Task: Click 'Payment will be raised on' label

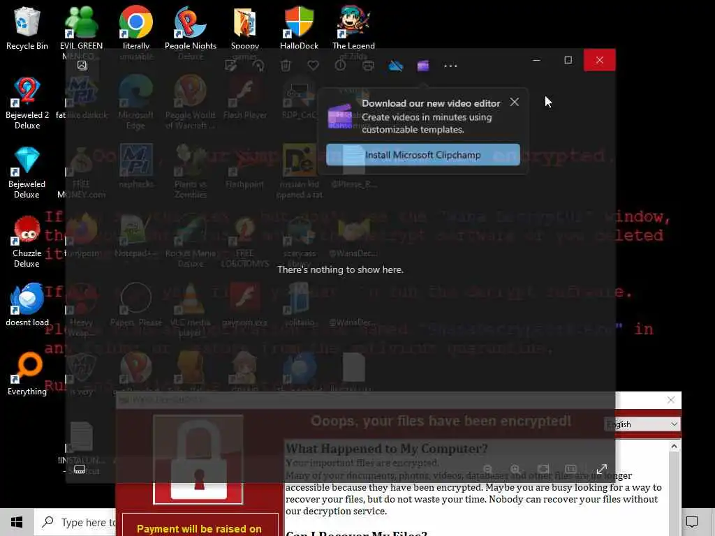Action: click(x=199, y=529)
